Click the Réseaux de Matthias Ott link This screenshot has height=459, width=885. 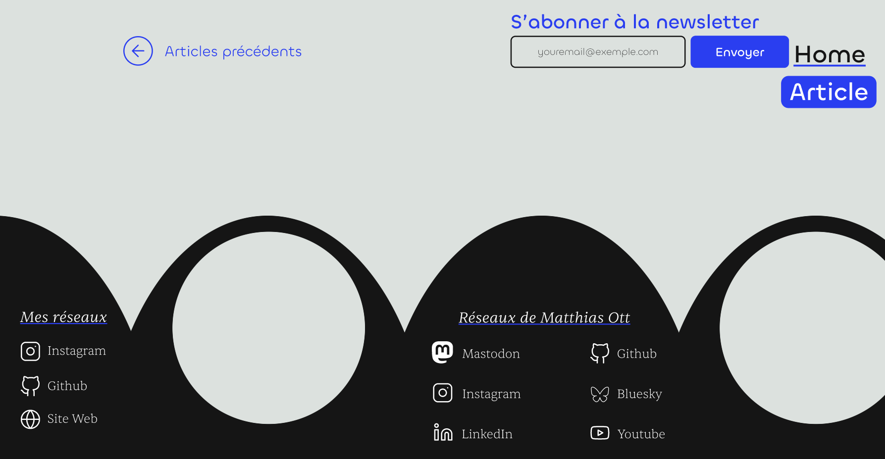click(x=544, y=318)
